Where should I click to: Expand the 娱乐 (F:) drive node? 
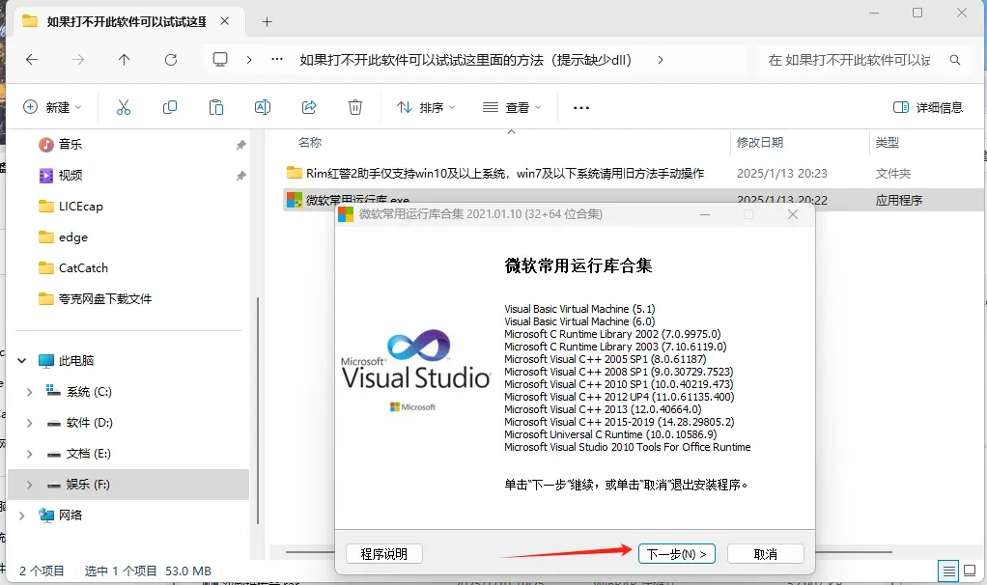pos(30,485)
